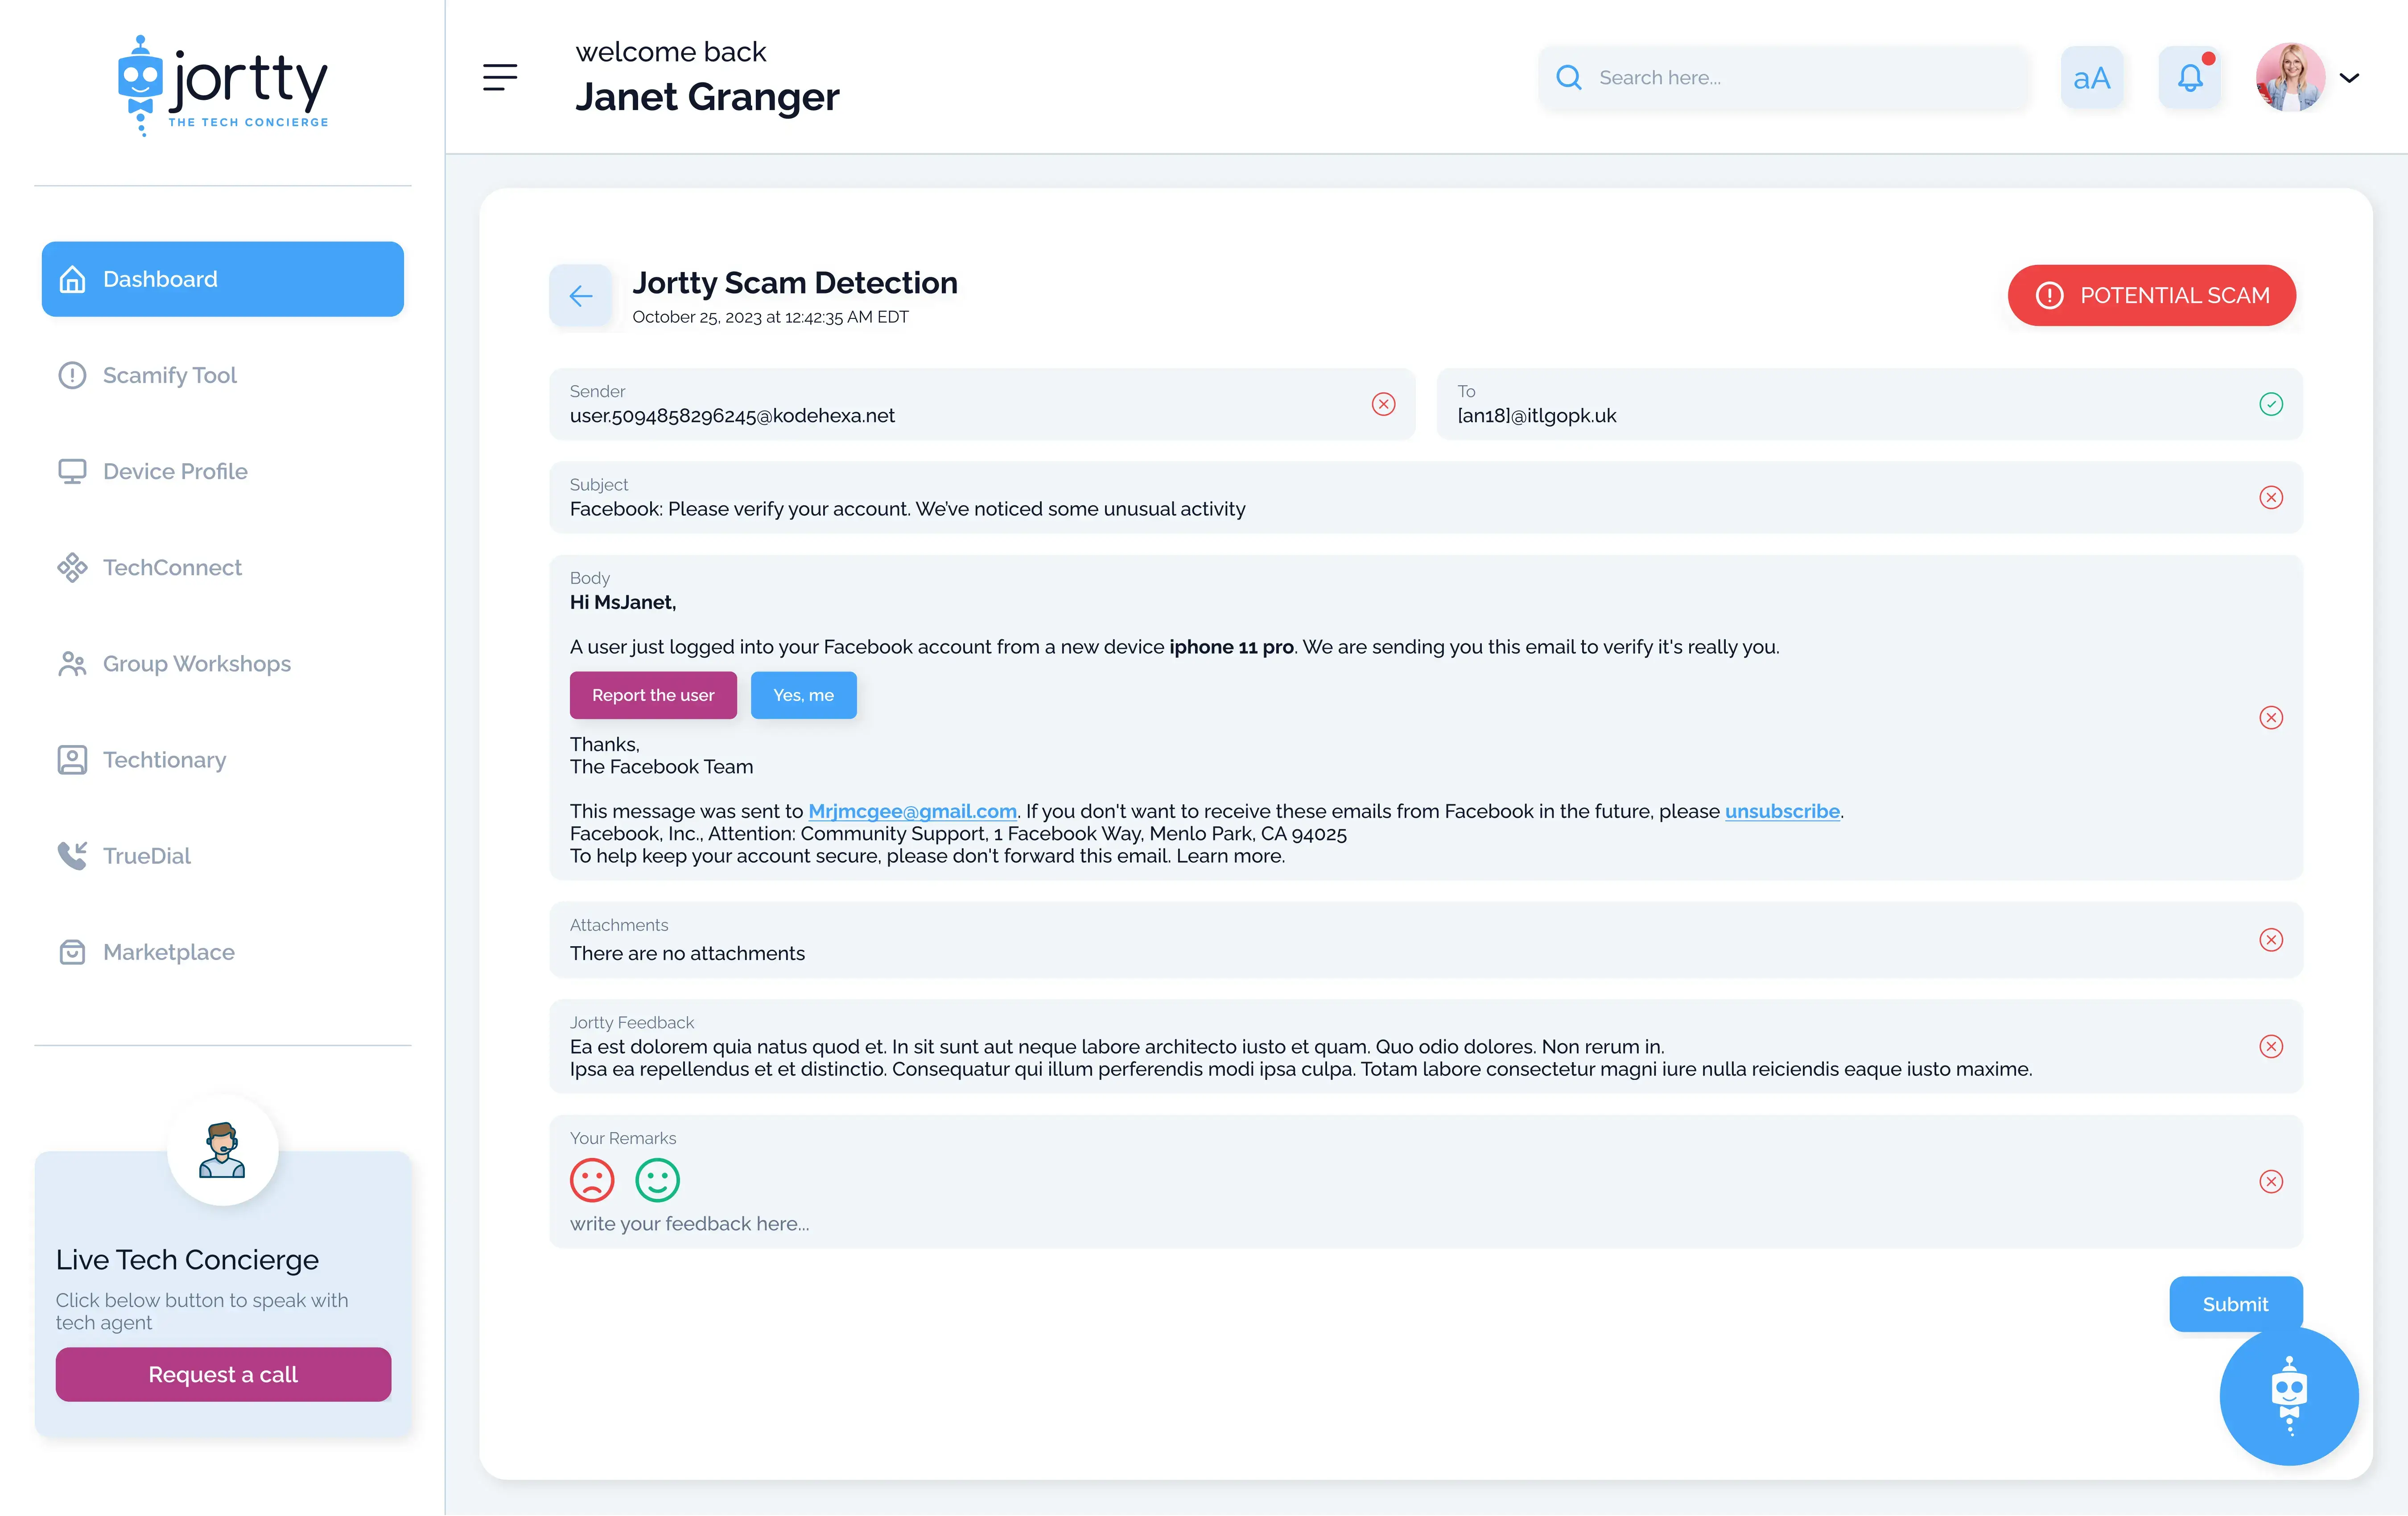The height and width of the screenshot is (1516, 2408).
Task: Select the happy face remark
Action: 657,1180
